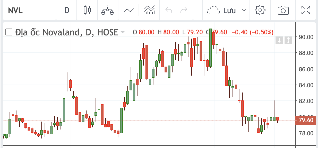
Task: Click the 79.60 current price label
Action: [x=306, y=120]
